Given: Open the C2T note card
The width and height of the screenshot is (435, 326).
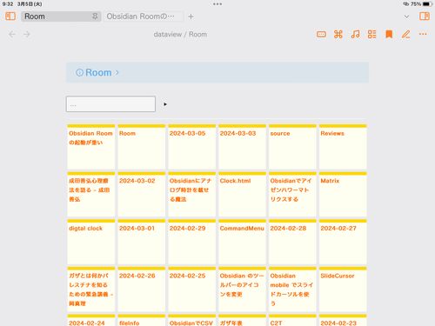Looking at the screenshot, I should 292,320.
